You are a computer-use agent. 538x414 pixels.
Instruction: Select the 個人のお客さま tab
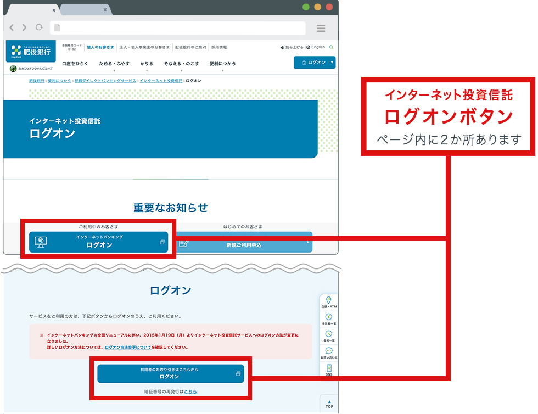click(100, 47)
